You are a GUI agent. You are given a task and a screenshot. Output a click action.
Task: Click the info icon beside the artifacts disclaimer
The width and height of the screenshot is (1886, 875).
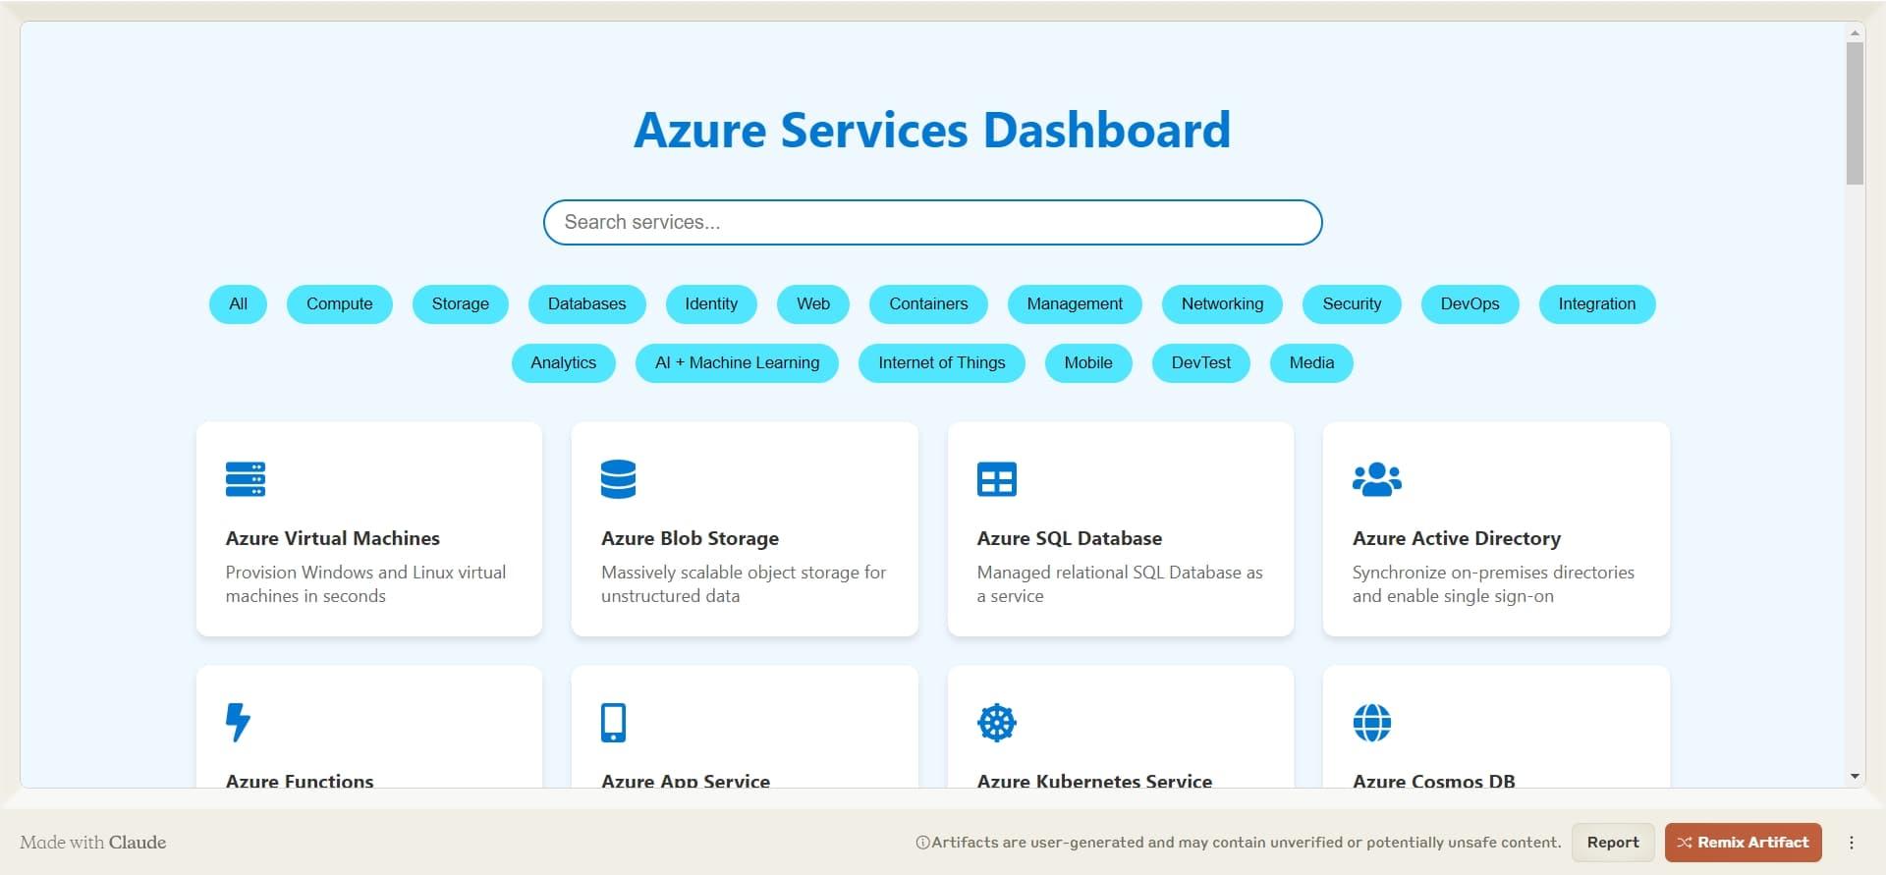(922, 843)
